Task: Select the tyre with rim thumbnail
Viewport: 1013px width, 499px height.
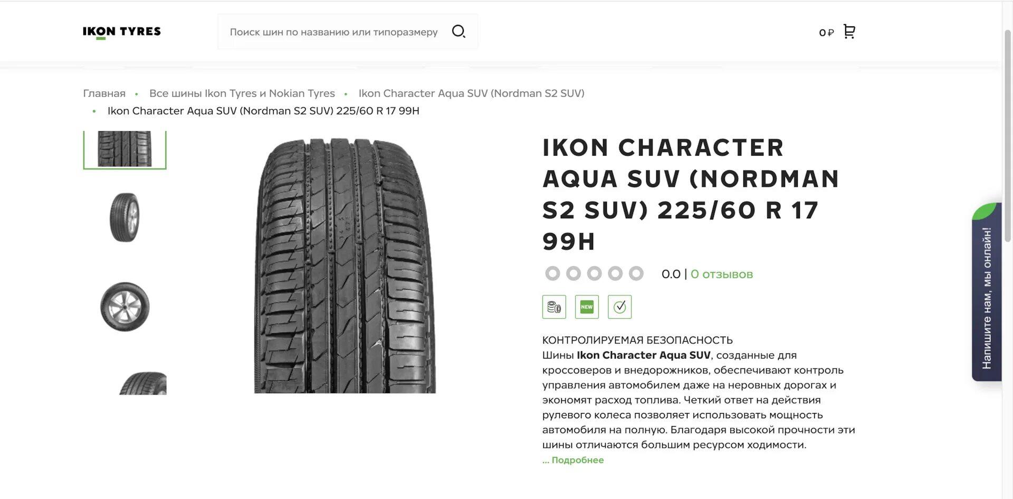Action: point(125,306)
